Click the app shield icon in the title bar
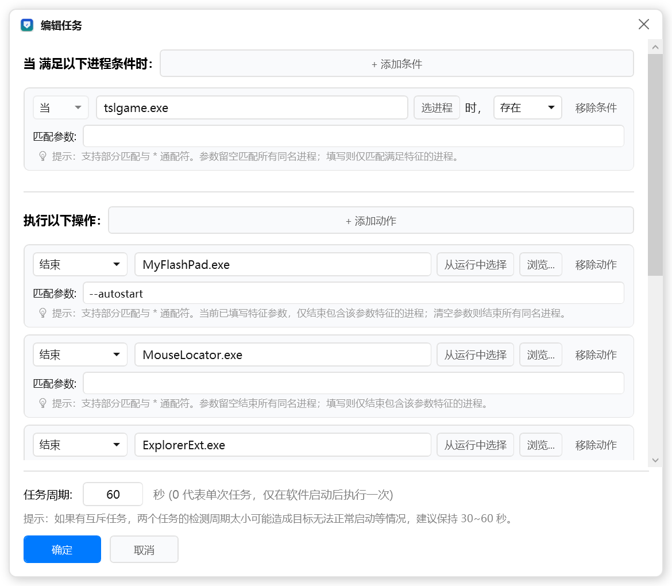Screen dimensions: 672x586 point(27,25)
